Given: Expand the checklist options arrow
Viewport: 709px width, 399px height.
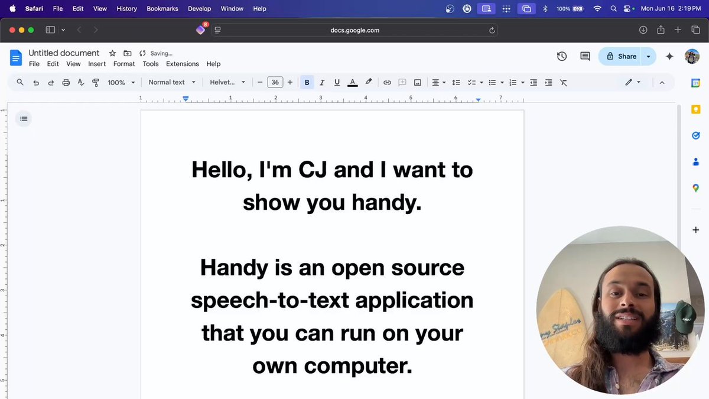Looking at the screenshot, I should 482,83.
